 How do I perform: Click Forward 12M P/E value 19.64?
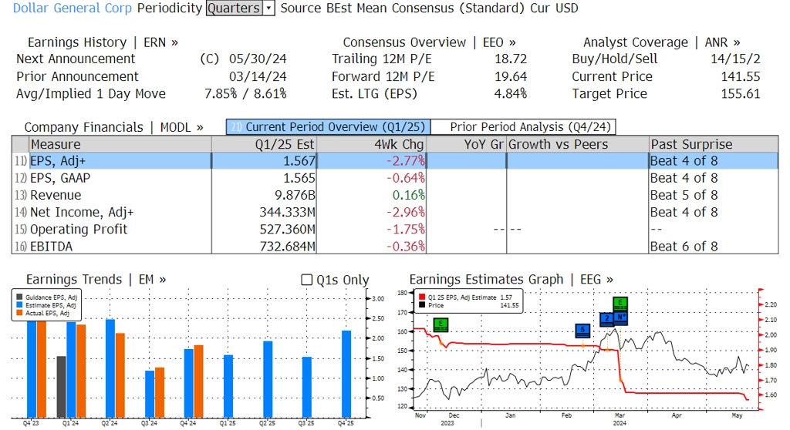tap(511, 76)
